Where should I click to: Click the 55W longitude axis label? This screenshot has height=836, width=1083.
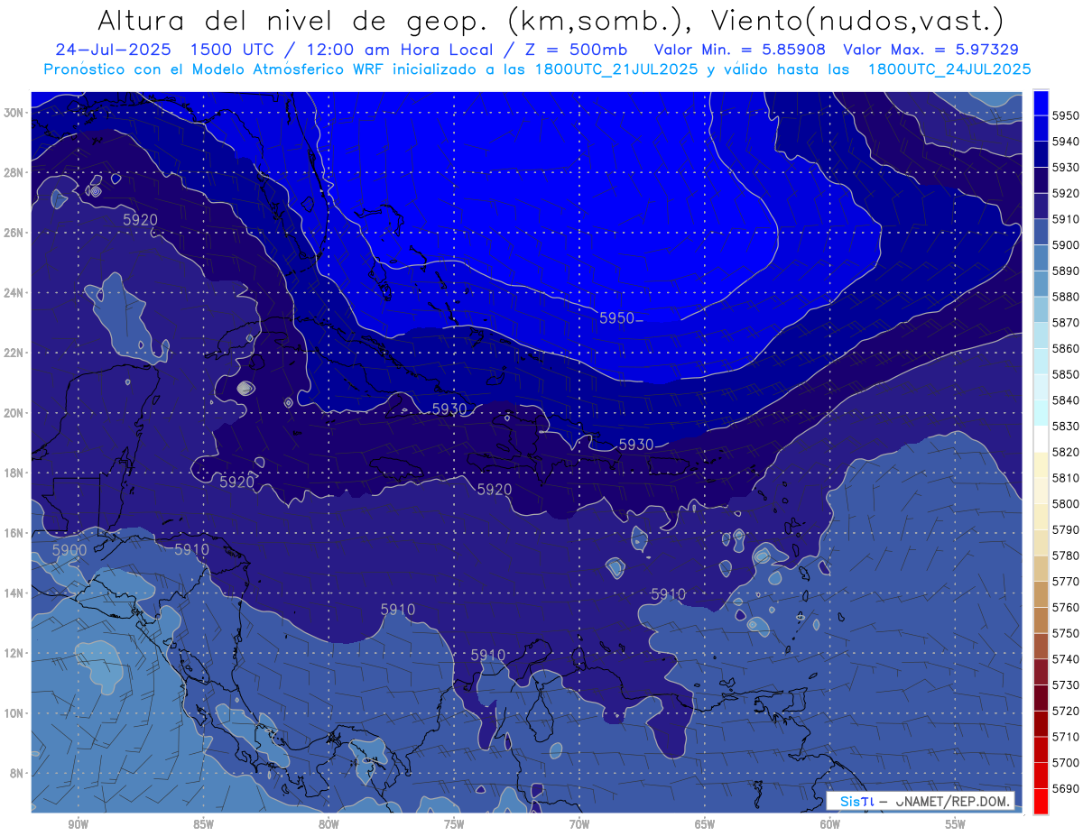[x=956, y=824]
